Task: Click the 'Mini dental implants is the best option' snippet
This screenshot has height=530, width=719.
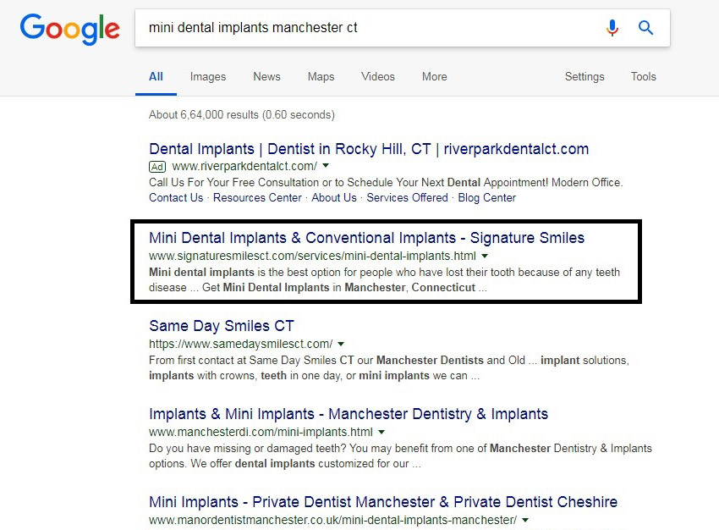Action: (384, 280)
